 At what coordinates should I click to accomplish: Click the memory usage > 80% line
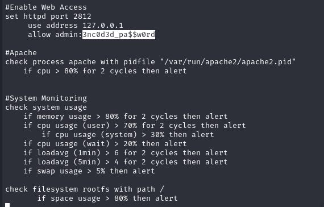[x=126, y=117]
